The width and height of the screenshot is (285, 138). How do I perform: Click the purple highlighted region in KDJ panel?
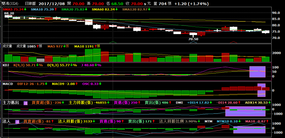coord(258,72)
